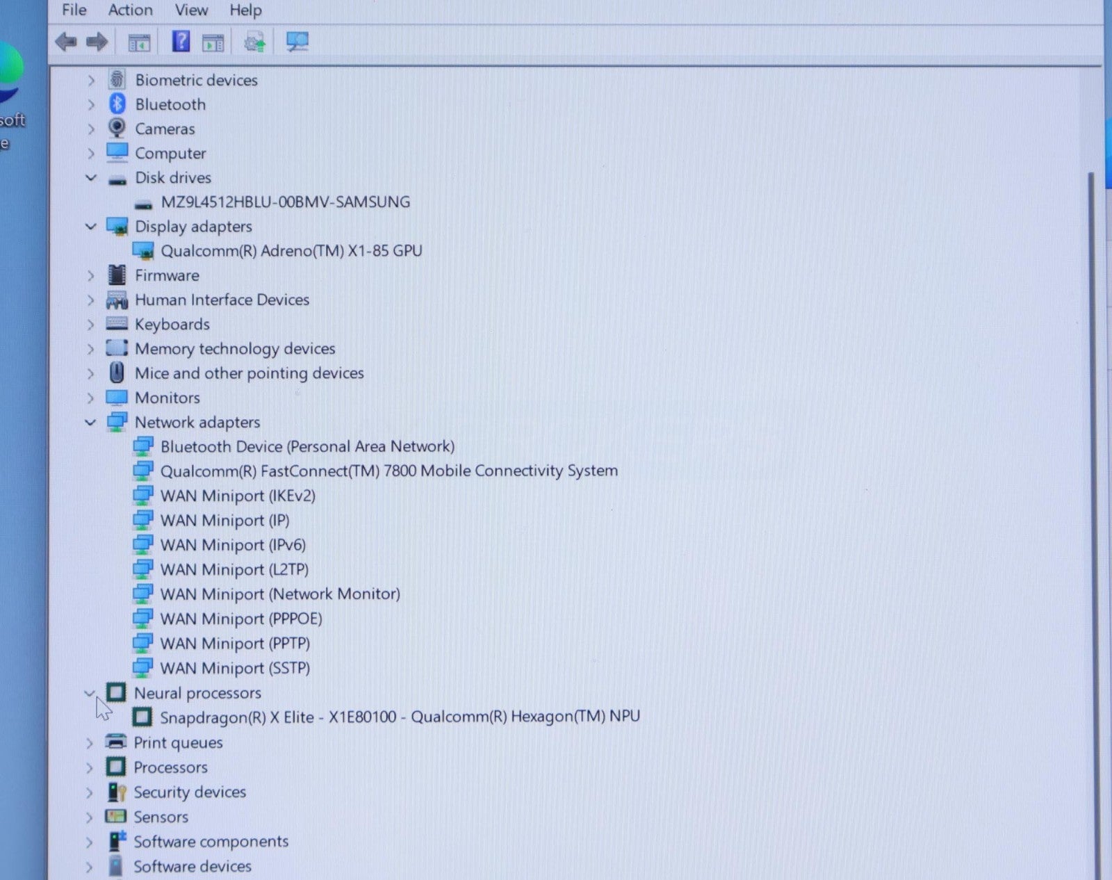Viewport: 1112px width, 880px height.
Task: Open the Action menu
Action: pyautogui.click(x=130, y=10)
